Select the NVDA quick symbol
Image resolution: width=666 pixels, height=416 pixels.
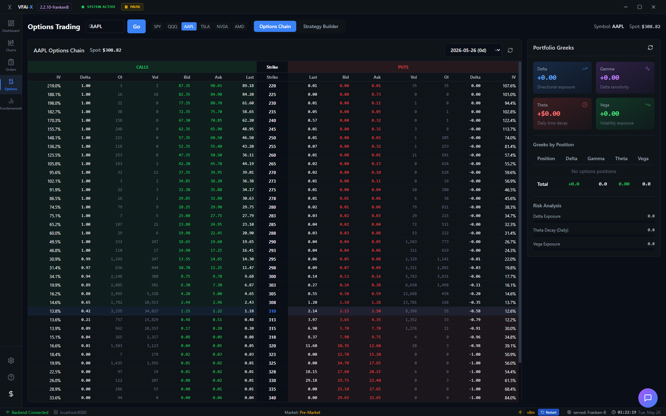222,26
